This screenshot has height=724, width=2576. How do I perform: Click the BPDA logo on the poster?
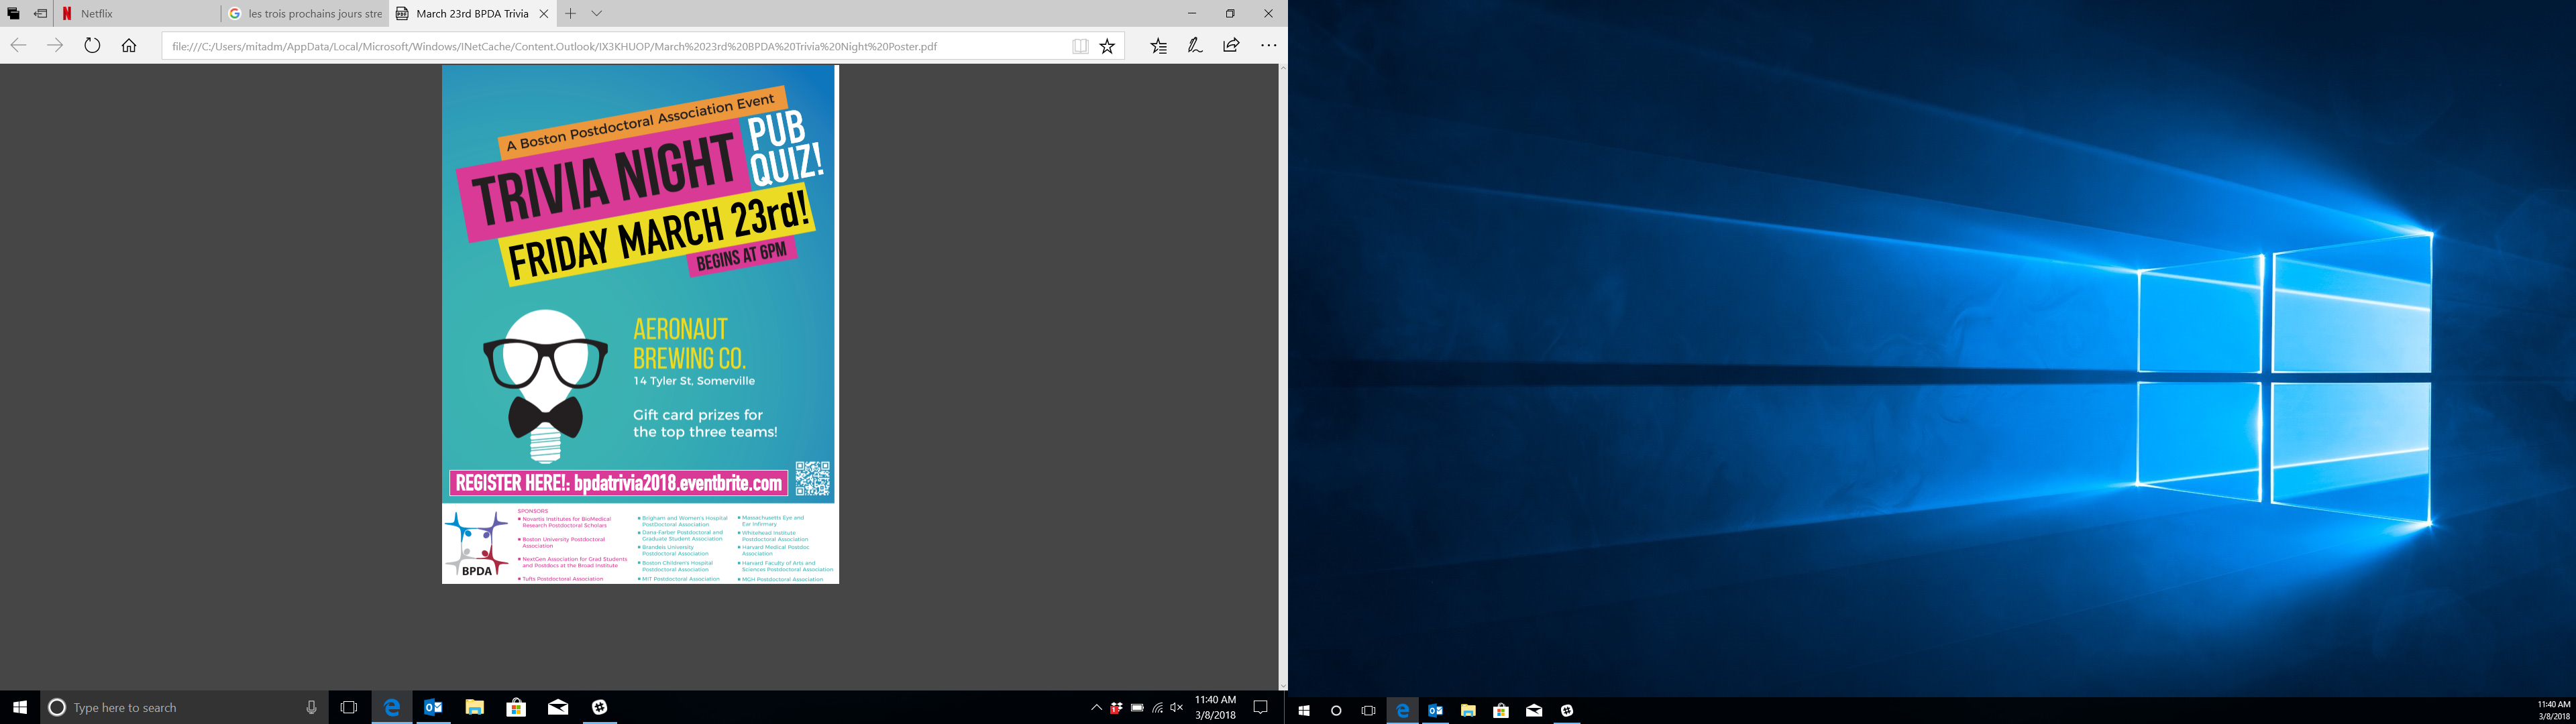[x=477, y=544]
